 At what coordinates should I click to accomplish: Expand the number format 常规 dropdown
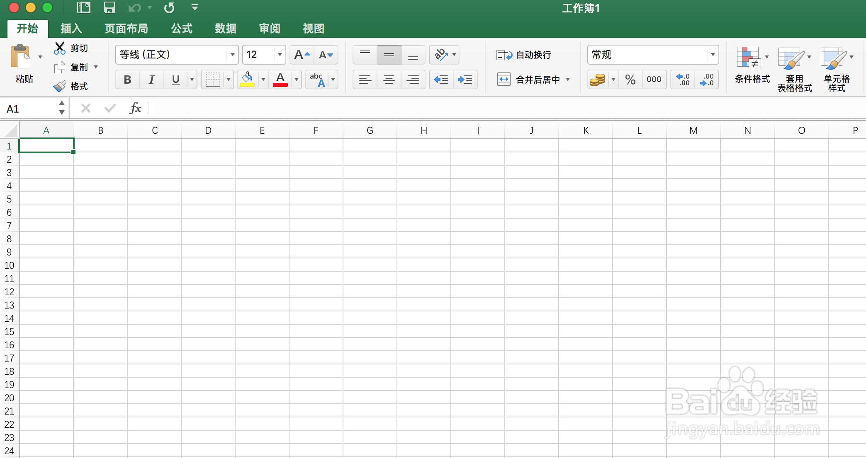(x=713, y=55)
